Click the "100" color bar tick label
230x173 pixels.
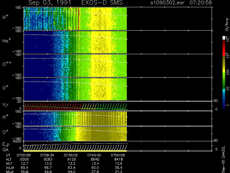coord(228,72)
